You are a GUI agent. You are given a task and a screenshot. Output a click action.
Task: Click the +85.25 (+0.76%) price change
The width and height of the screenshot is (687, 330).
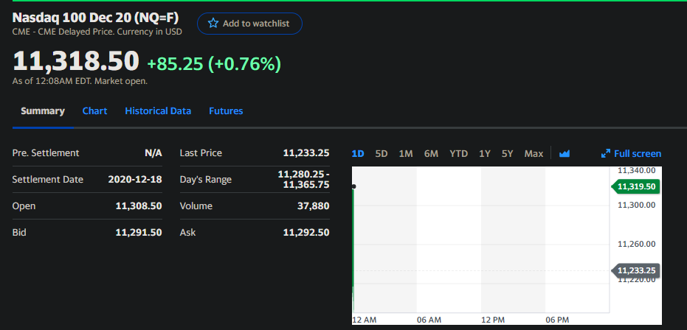pyautogui.click(x=214, y=64)
